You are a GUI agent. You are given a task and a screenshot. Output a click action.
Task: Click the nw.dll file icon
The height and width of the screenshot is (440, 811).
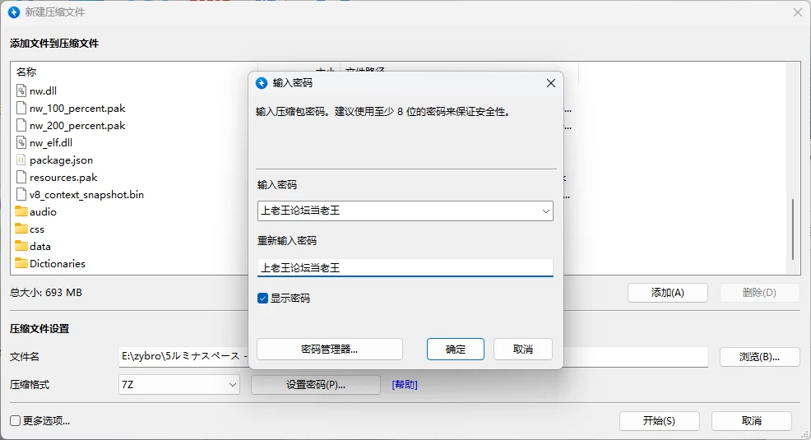(x=21, y=91)
